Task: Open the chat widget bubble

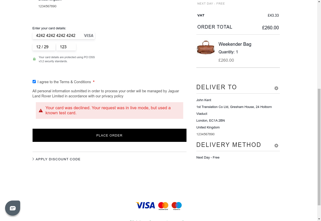Action: 13,208
